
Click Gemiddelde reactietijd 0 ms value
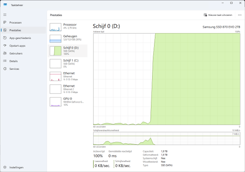click(x=113, y=156)
